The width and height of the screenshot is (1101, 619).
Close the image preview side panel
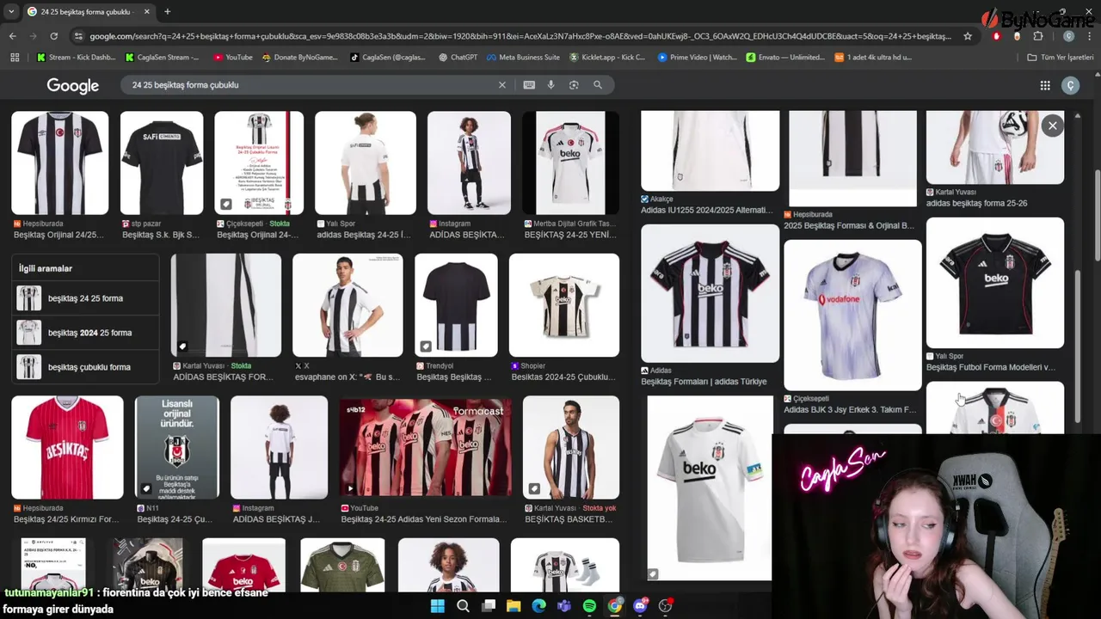pyautogui.click(x=1052, y=126)
